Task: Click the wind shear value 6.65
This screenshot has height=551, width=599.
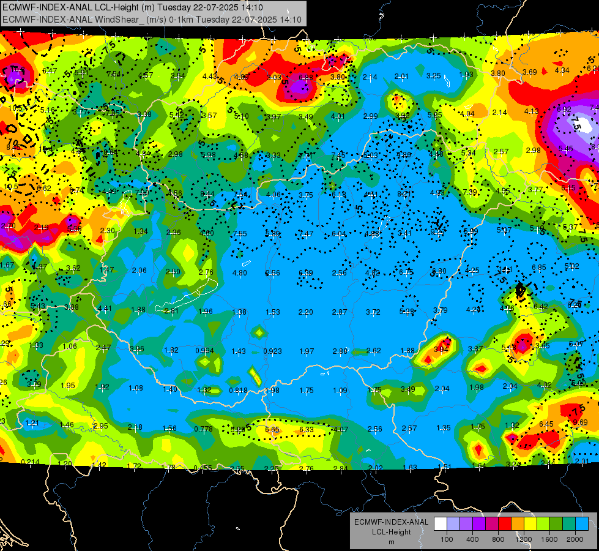Action: click(x=272, y=429)
